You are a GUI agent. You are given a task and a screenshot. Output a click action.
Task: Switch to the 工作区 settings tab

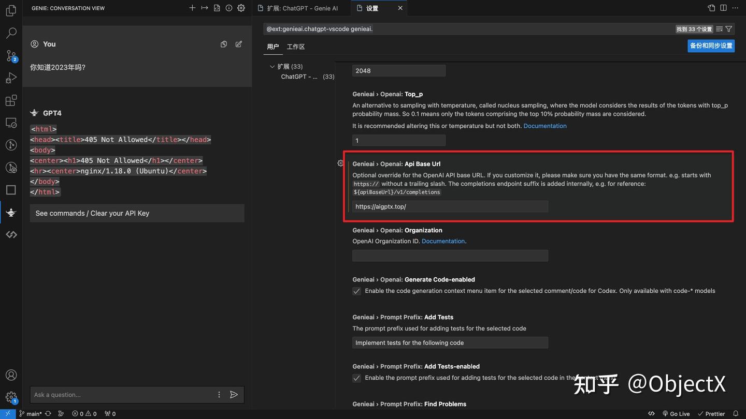tap(296, 47)
